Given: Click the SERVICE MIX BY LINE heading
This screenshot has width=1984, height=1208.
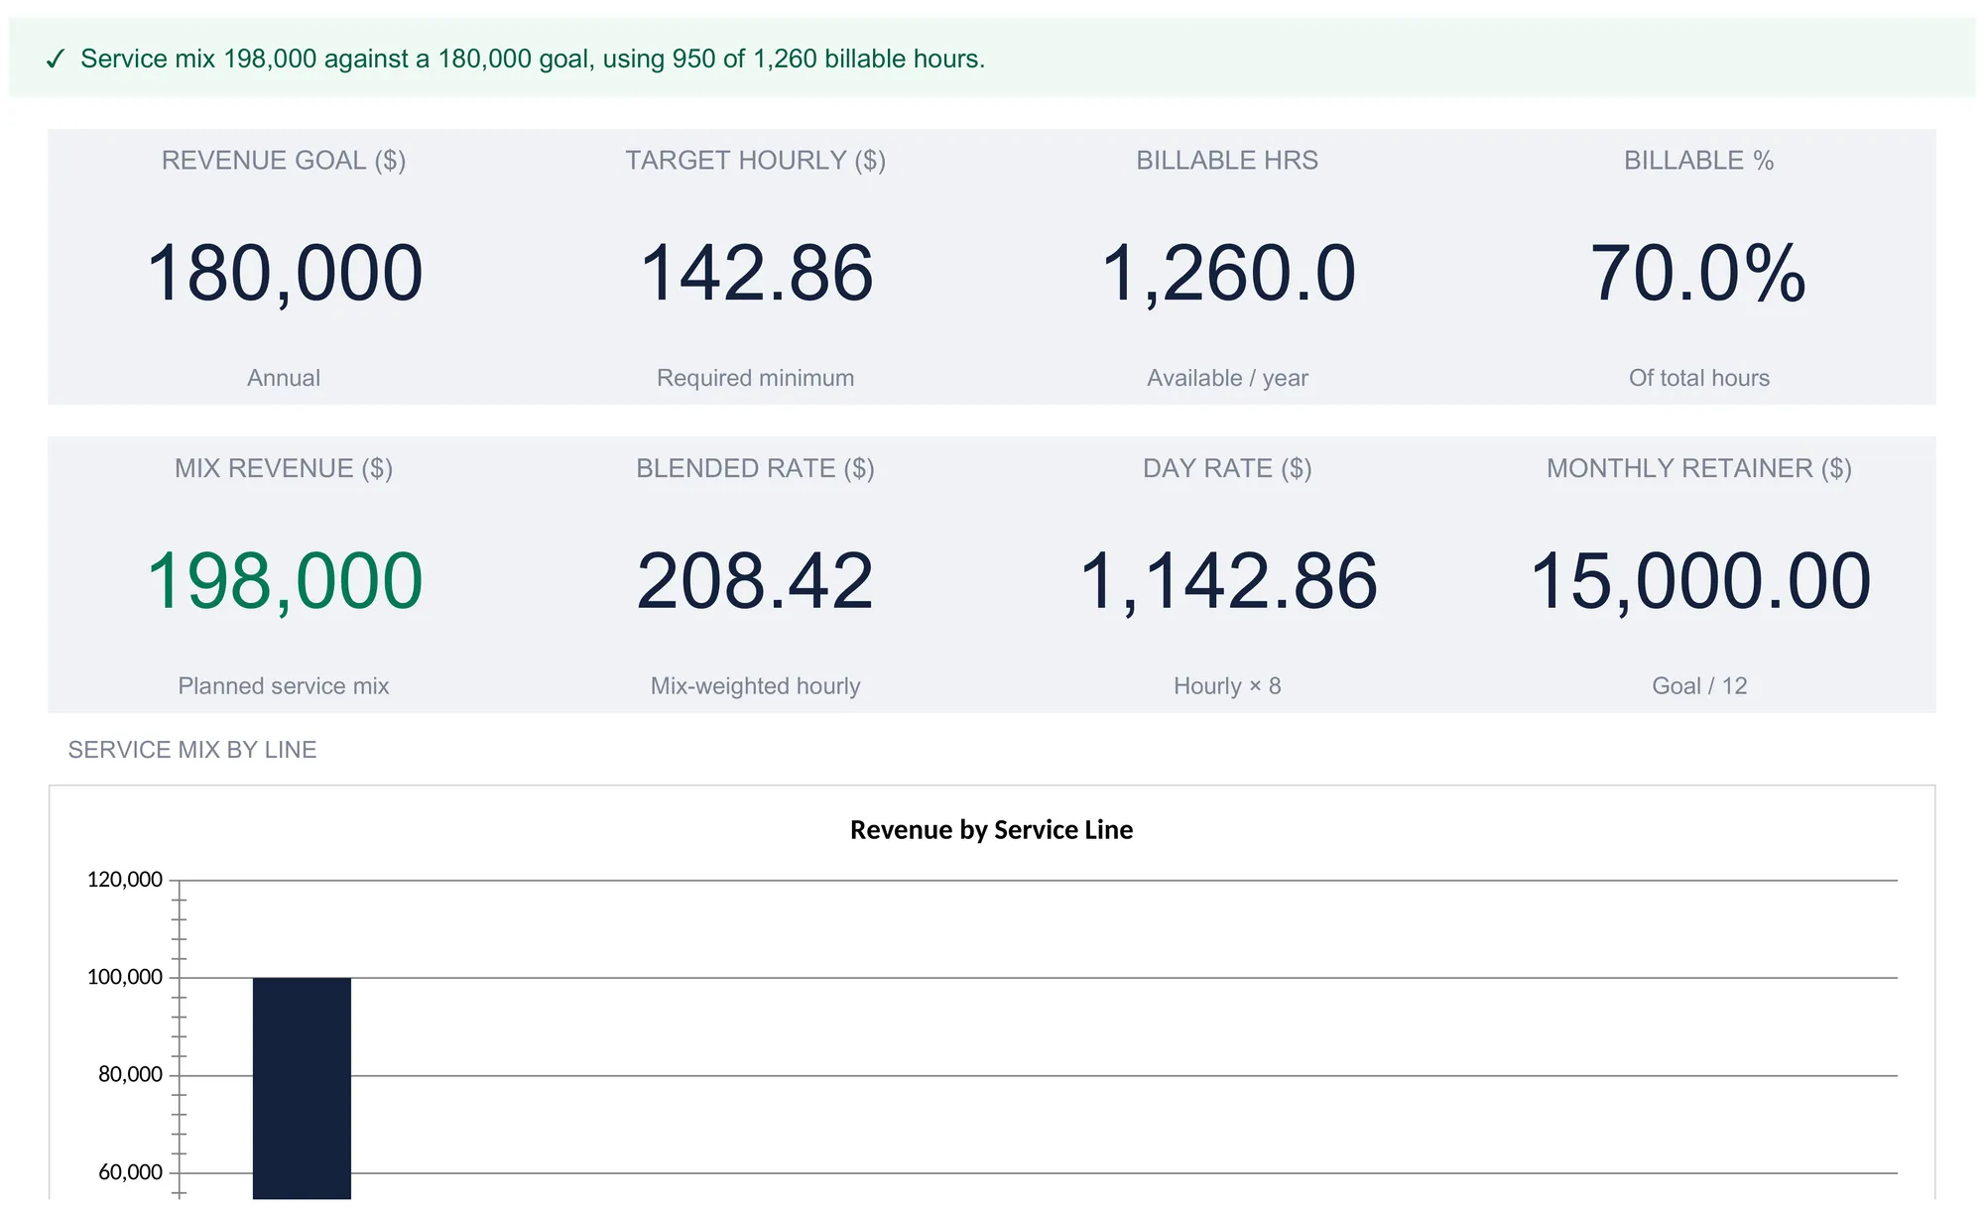Looking at the screenshot, I should pos(192,750).
